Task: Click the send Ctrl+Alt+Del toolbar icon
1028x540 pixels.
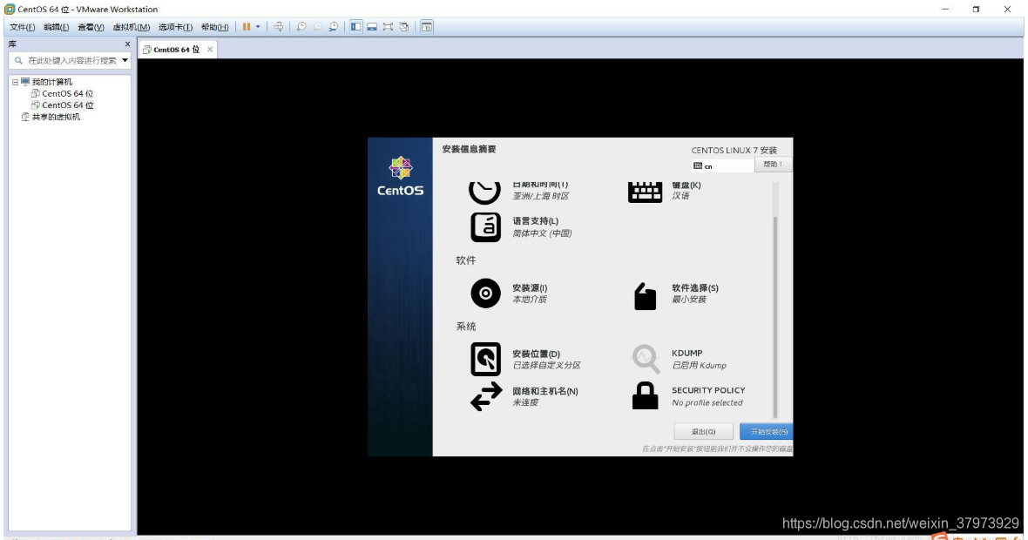Action: pos(279,27)
